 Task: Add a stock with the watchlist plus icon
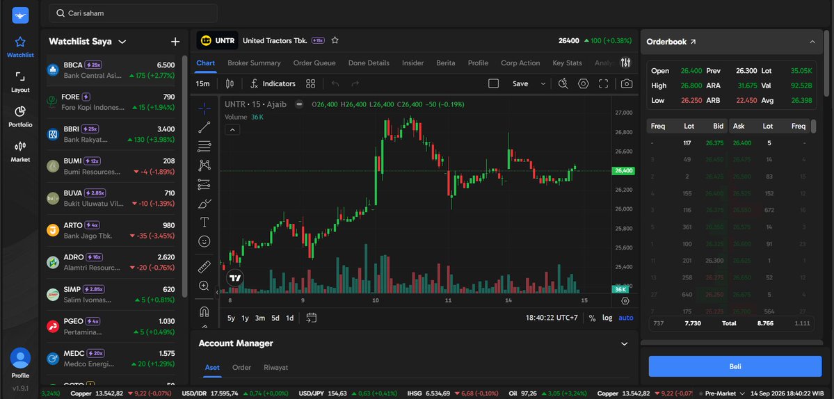click(175, 42)
